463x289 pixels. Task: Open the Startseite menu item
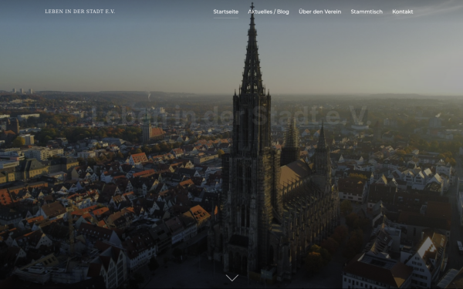tap(225, 12)
